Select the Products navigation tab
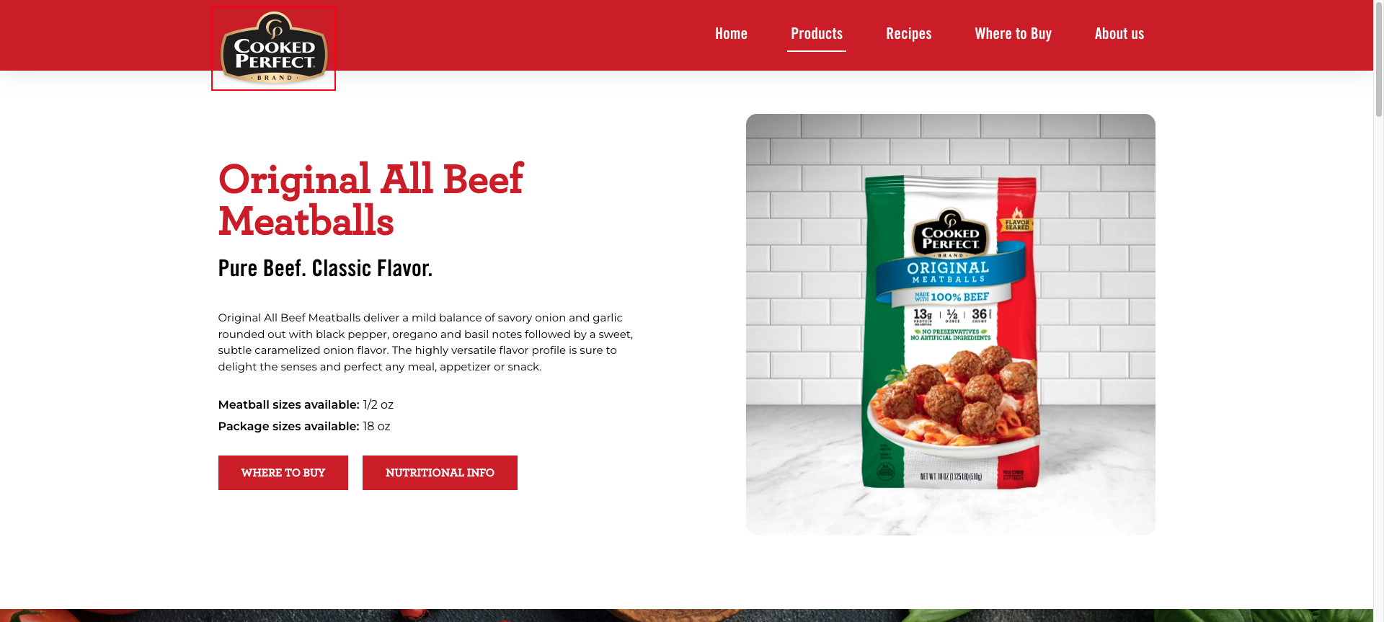 817,34
